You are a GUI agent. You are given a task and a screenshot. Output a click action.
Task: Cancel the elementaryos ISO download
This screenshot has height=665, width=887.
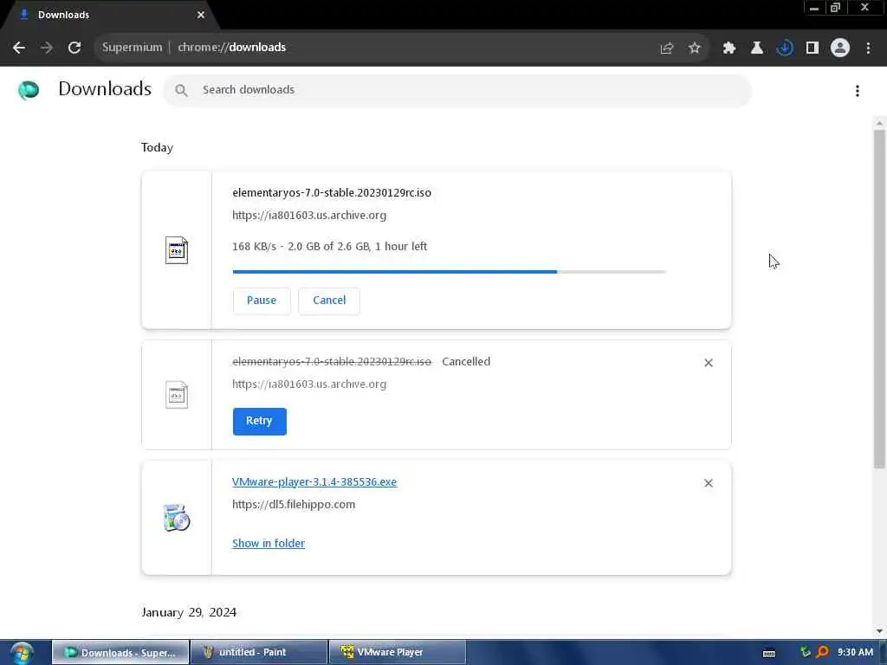[329, 300]
